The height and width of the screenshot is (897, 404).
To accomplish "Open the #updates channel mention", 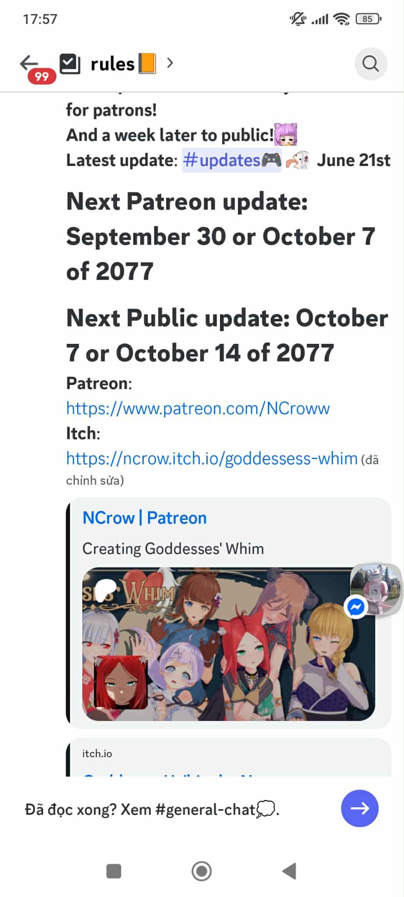I will (x=232, y=160).
